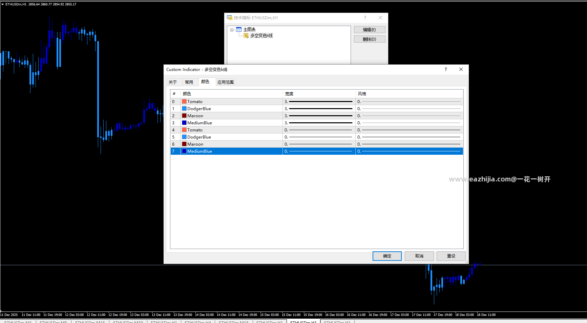Select the MediumBlue name in row 3

pyautogui.click(x=200, y=123)
